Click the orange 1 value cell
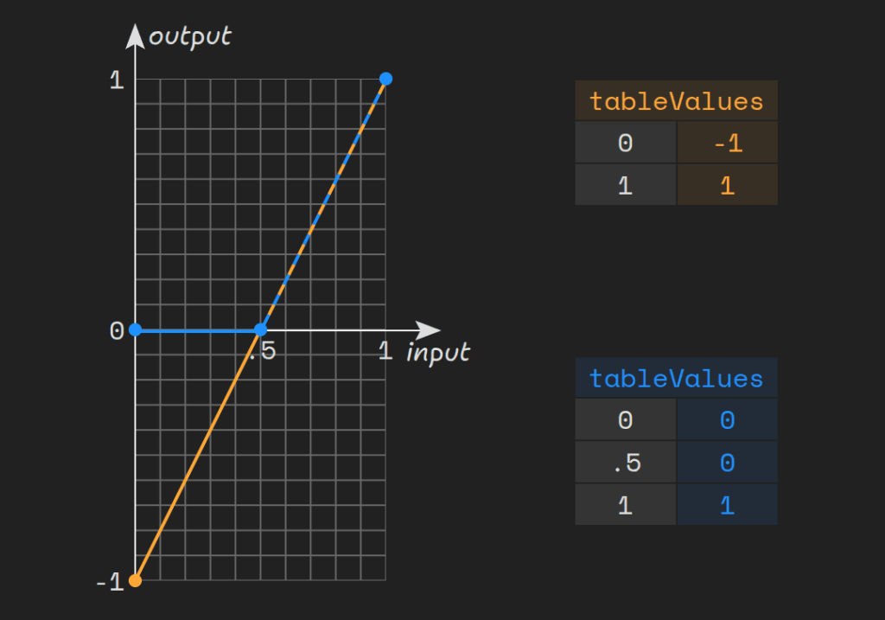Screen dimensions: 885x620 (727, 185)
